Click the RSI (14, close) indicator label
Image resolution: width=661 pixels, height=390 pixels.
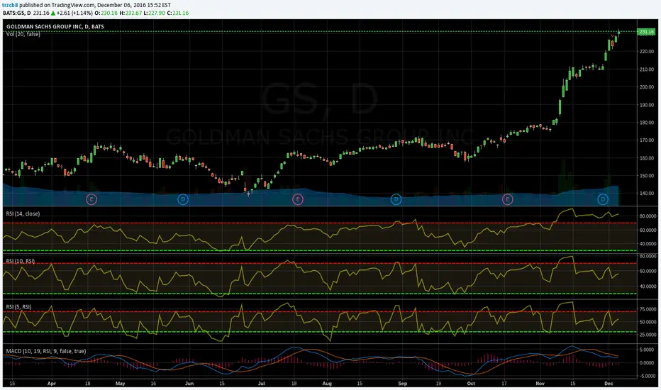23,213
